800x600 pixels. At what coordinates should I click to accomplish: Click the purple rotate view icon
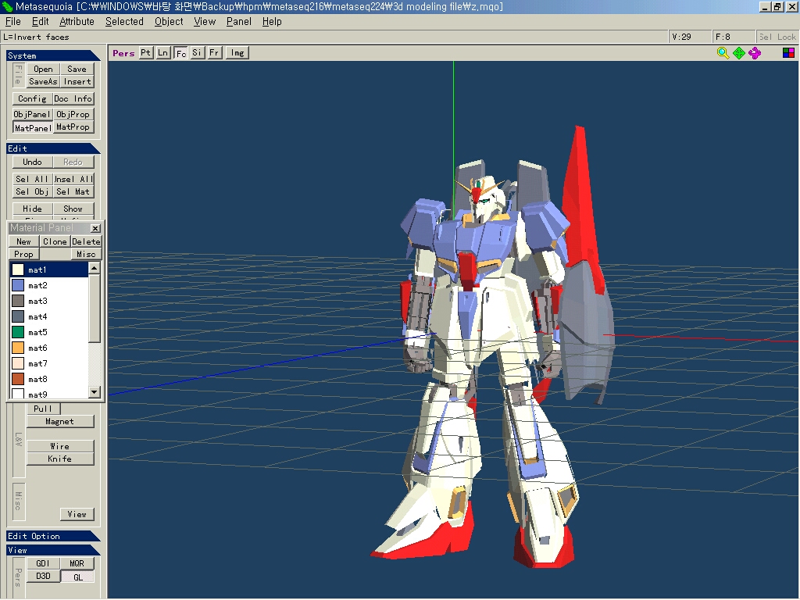[755, 52]
